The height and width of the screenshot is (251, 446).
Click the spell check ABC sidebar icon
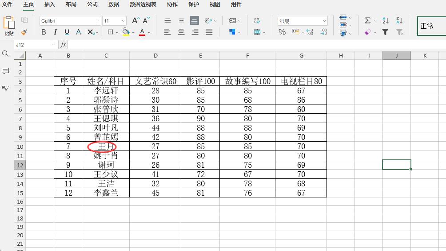click(x=5, y=88)
